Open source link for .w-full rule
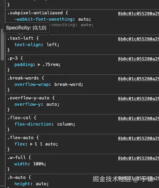This screenshot has height=188, width=159. 138,158
